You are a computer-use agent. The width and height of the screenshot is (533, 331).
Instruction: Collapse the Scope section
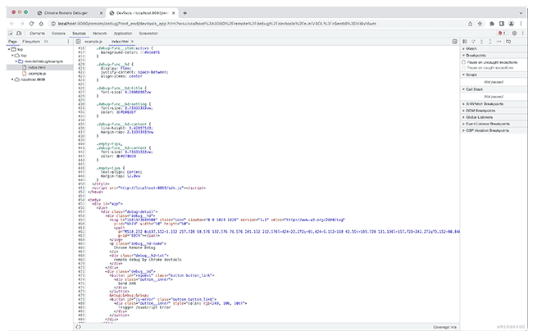point(494,75)
